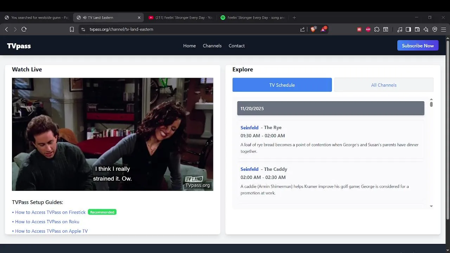Click the 11/20/2025 date header
This screenshot has width=450, height=253.
(330, 108)
